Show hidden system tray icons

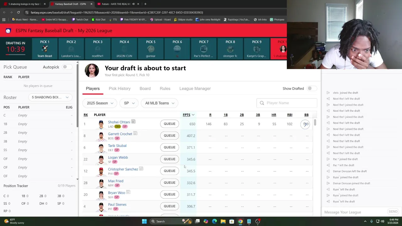click(x=365, y=221)
